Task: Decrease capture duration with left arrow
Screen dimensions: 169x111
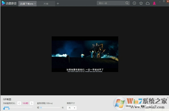Action: [x=19, y=103]
